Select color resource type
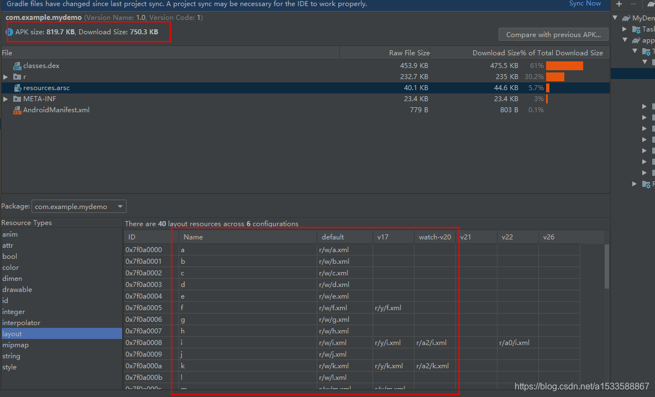This screenshot has height=397, width=655. coord(61,268)
